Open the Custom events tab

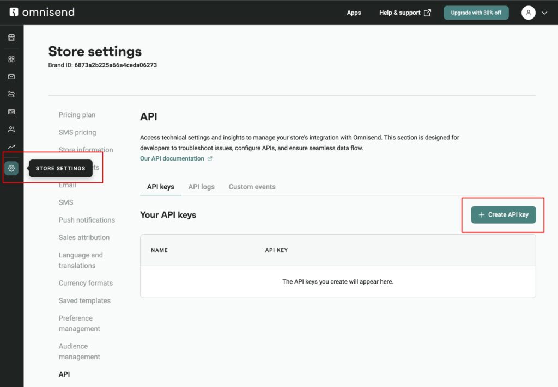[252, 186]
